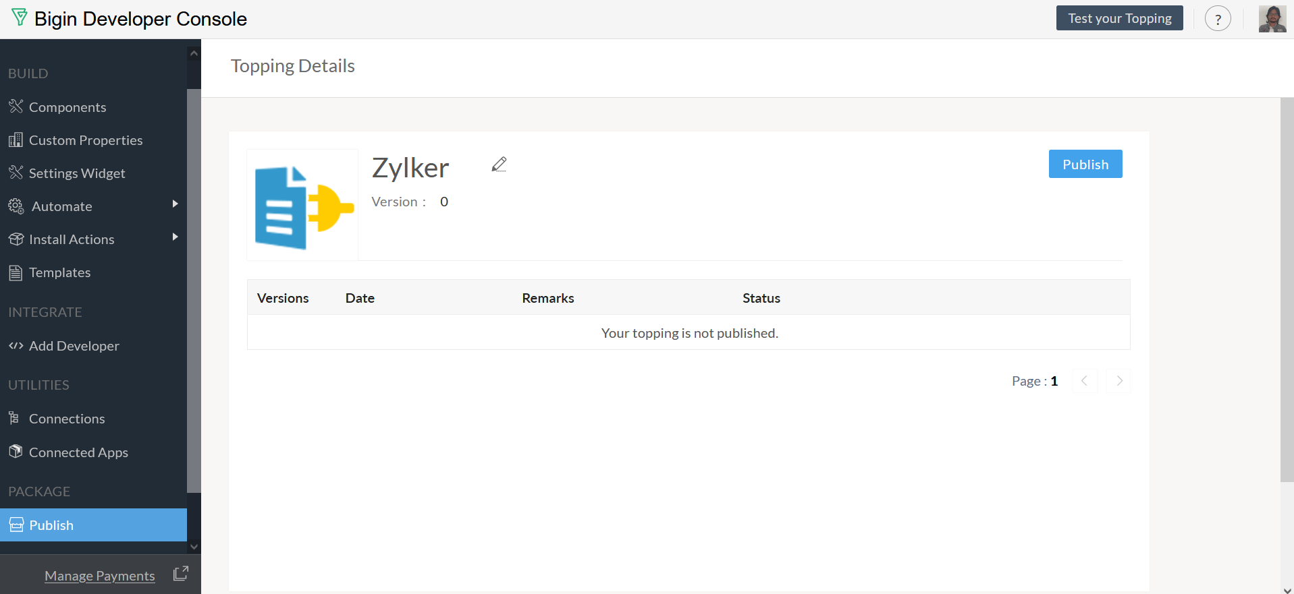Click the Bigin logo icon

[20, 18]
